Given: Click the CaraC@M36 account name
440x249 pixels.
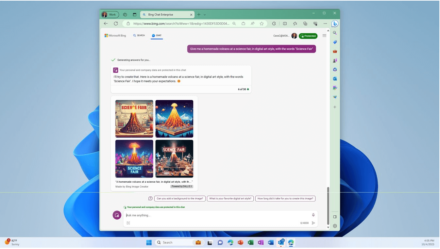Looking at the screenshot, I should [281, 36].
